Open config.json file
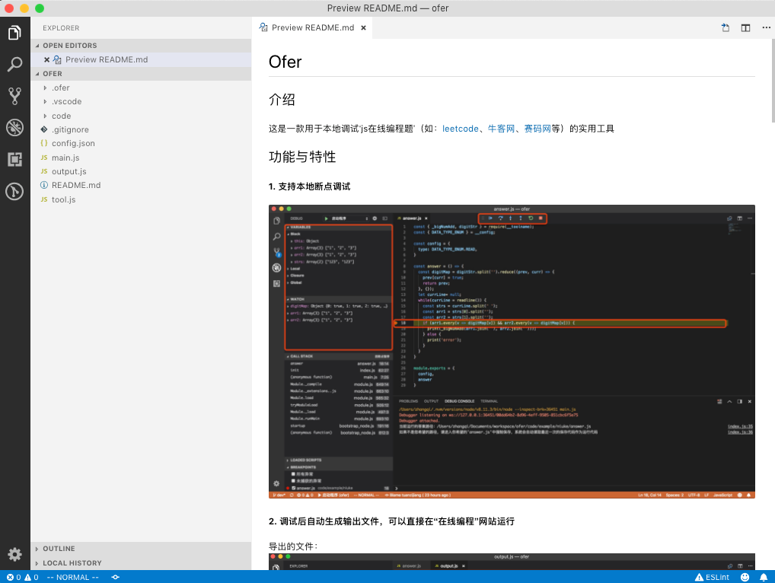Image resolution: width=775 pixels, height=583 pixels. coord(141,143)
